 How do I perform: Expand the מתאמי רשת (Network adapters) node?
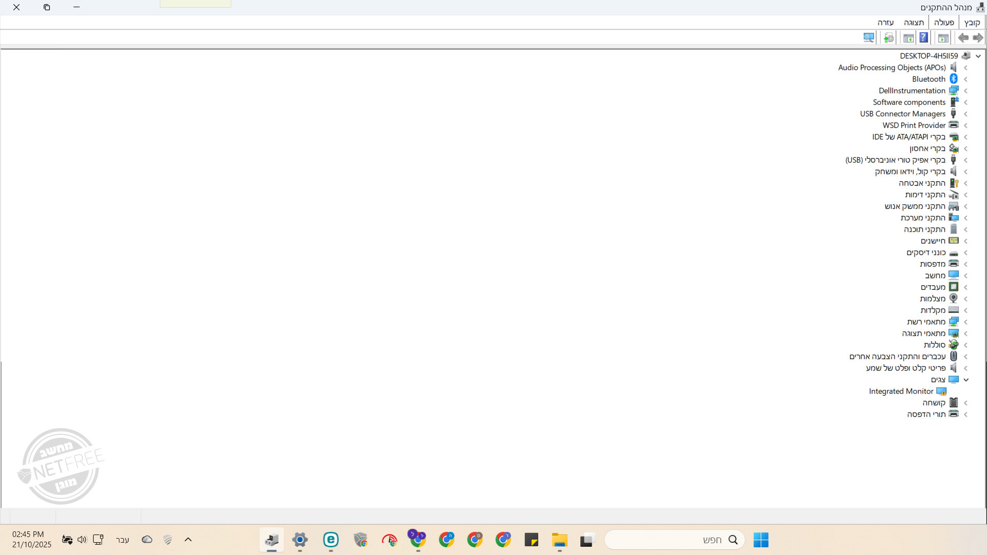(966, 322)
